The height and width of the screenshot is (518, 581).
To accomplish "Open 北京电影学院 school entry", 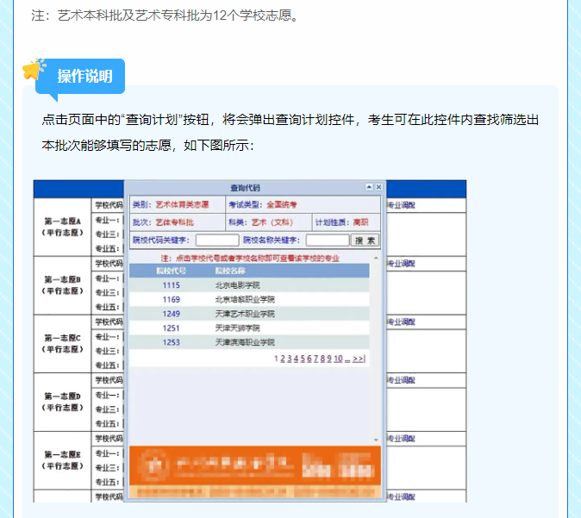I will coord(237,285).
